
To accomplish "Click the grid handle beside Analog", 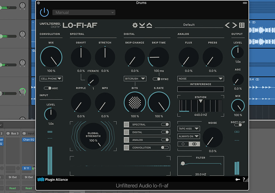I will [x=127, y=140].
